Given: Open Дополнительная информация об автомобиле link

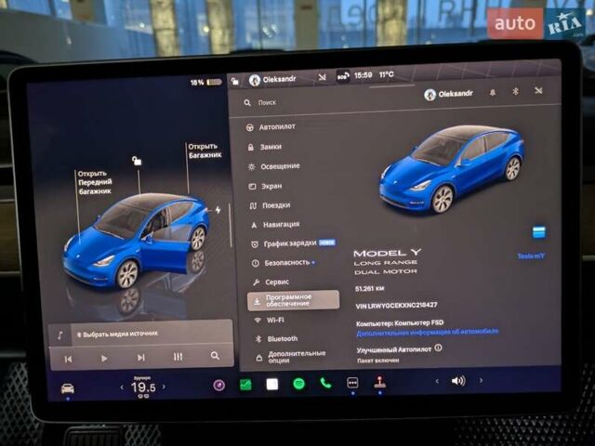Looking at the screenshot, I should tap(428, 333).
